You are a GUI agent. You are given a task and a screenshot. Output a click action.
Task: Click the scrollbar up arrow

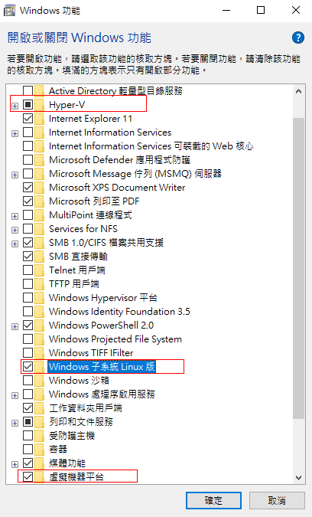pyautogui.click(x=298, y=91)
